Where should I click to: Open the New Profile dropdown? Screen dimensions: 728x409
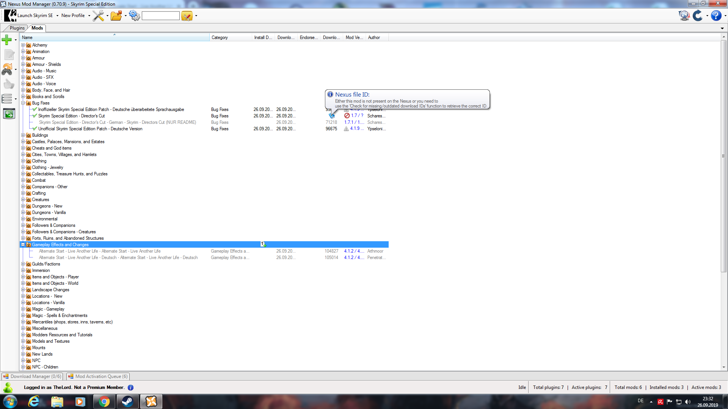coord(89,16)
